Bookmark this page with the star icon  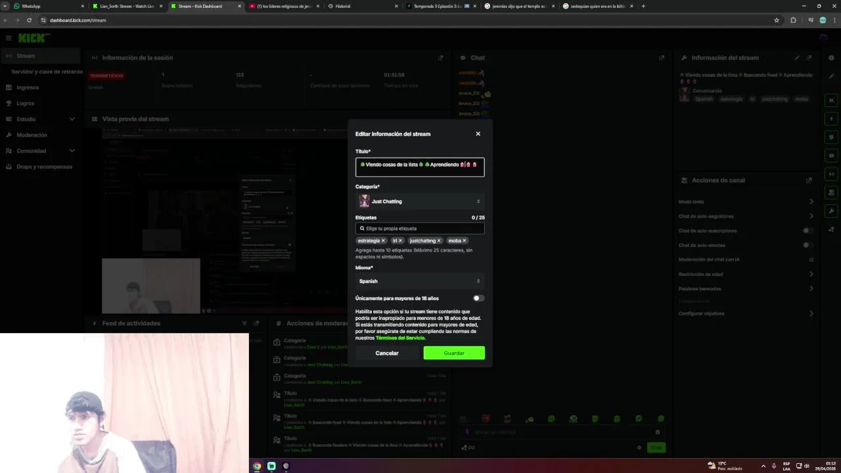tap(777, 20)
